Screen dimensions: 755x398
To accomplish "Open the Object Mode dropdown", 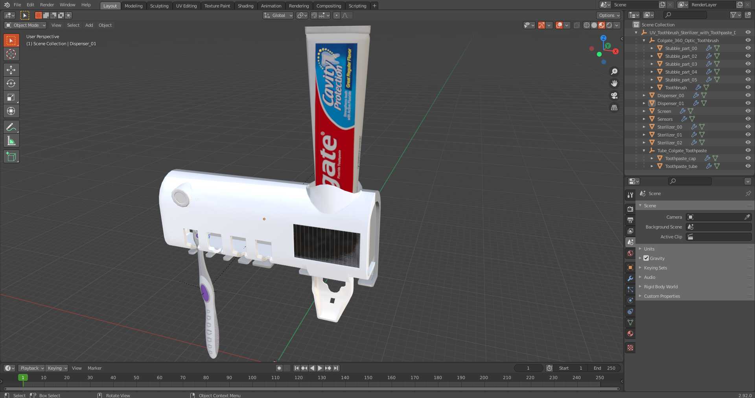I will (x=25, y=25).
